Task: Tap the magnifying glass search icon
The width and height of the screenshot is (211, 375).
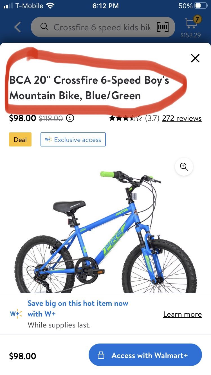Action: pyautogui.click(x=44, y=27)
